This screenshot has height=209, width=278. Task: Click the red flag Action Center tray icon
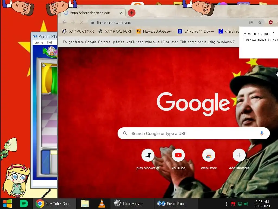point(233,204)
